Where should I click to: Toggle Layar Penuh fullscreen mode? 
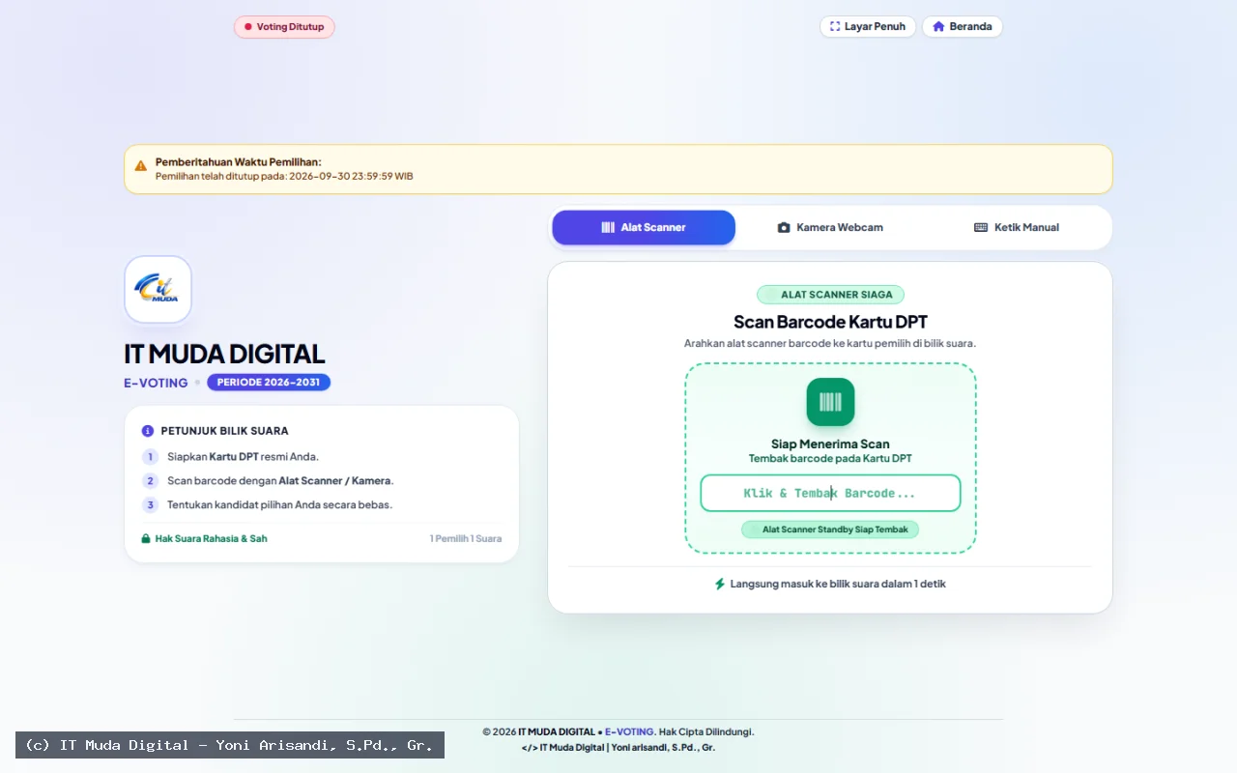(x=868, y=26)
